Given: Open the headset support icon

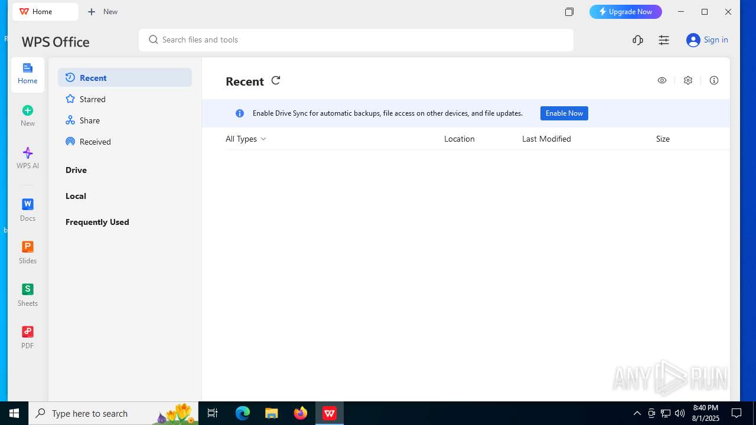Looking at the screenshot, I should (638, 40).
